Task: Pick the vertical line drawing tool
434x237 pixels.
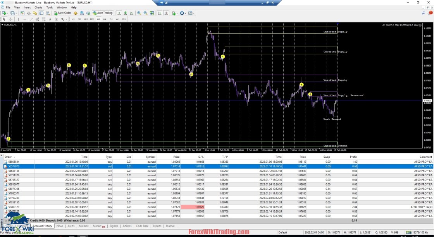Action: pos(18,19)
